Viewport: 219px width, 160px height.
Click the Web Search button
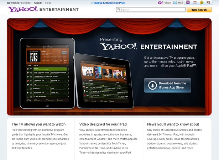199,10
